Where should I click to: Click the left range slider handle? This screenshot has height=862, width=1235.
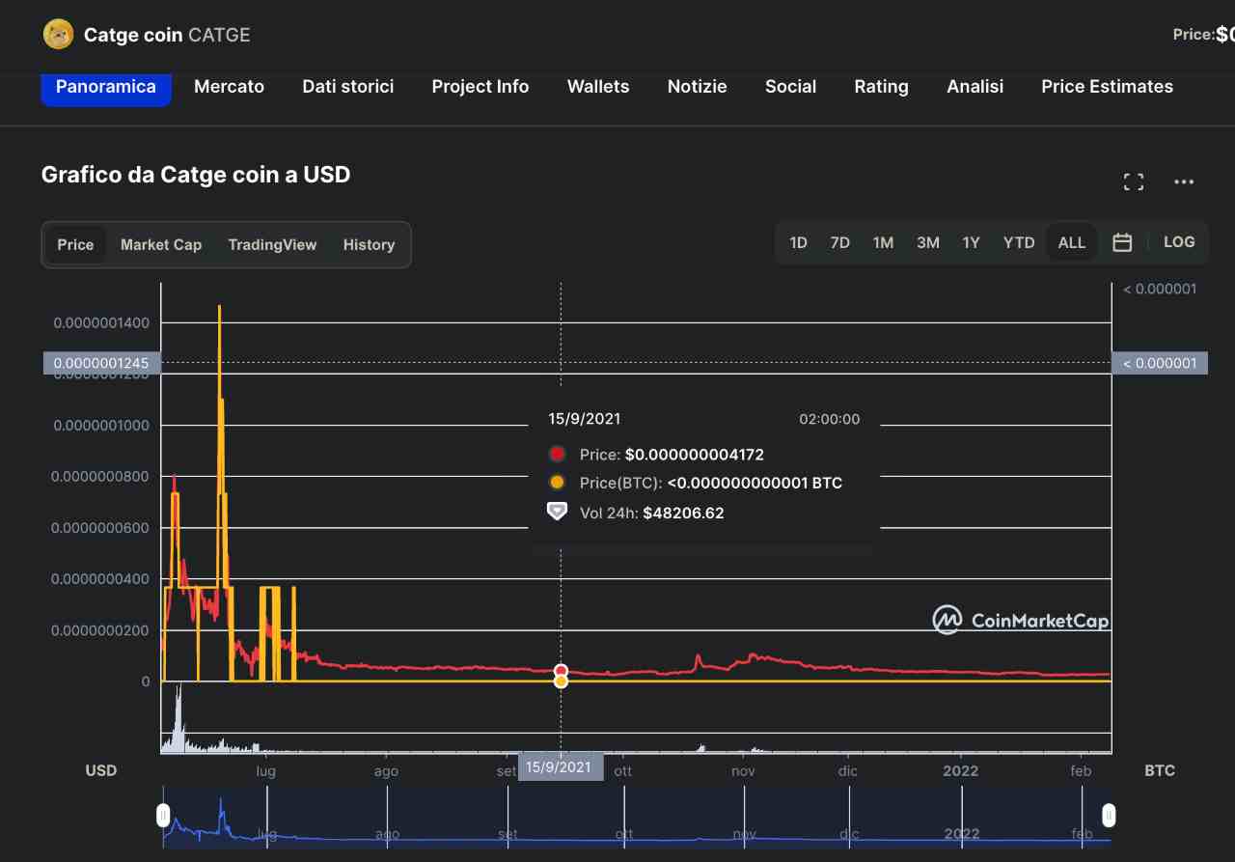click(164, 816)
